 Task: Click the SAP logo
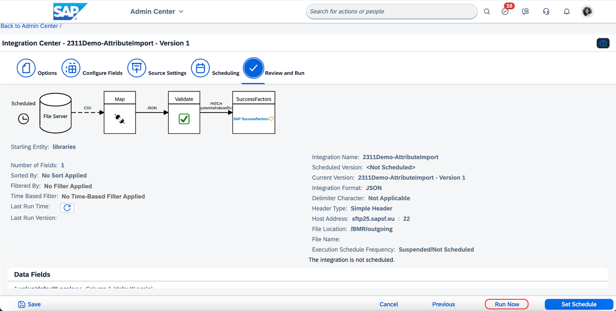[x=70, y=12]
